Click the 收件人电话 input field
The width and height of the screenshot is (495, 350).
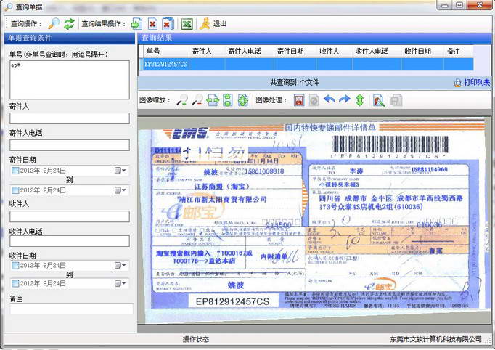click(x=70, y=241)
